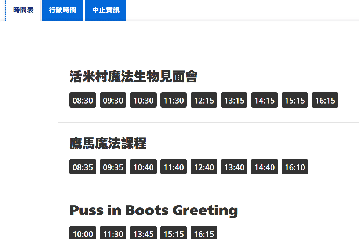This screenshot has height=239, width=359.
Task: Pick the 10:40 鷹馬魔法課程 slot
Action: pos(143,167)
